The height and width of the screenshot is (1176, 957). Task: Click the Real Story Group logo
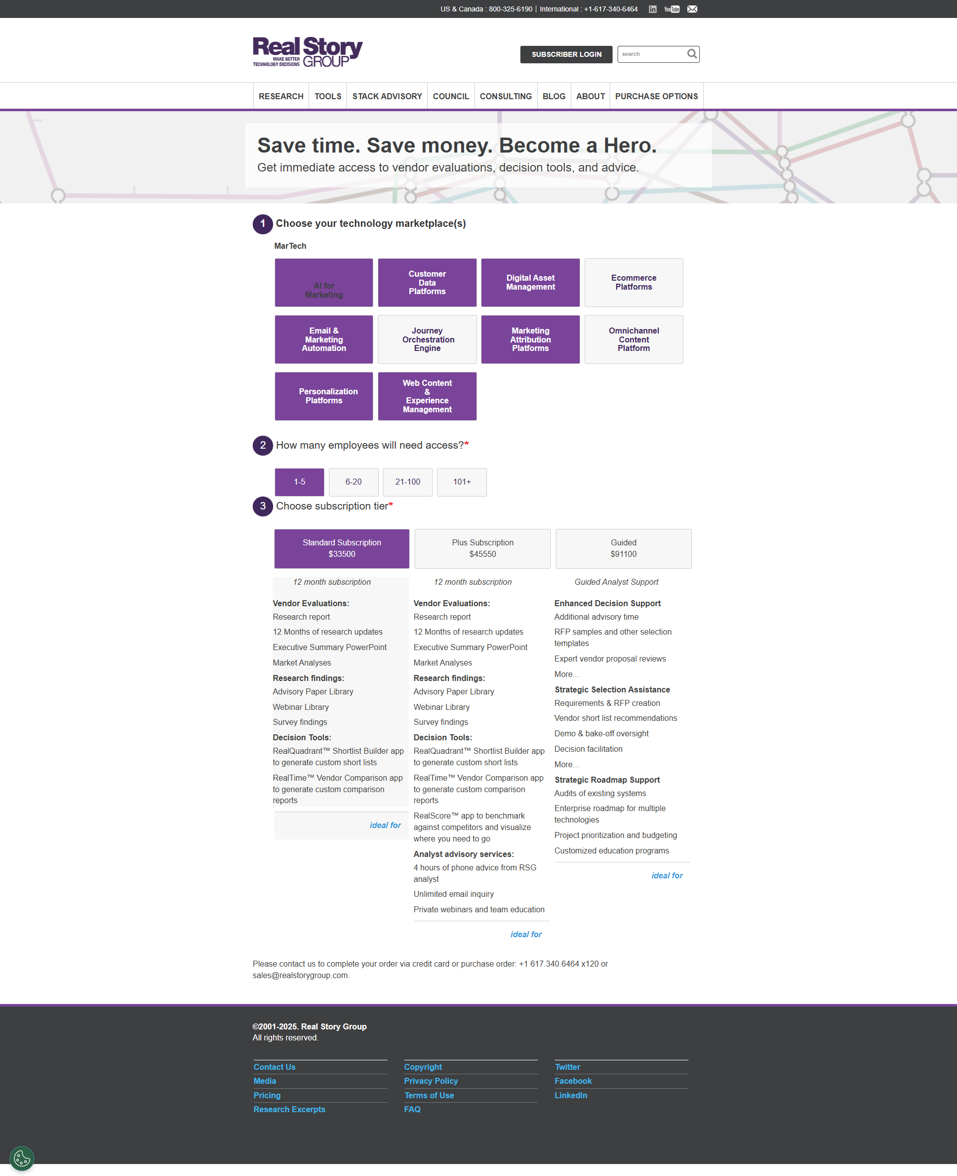[x=308, y=52]
